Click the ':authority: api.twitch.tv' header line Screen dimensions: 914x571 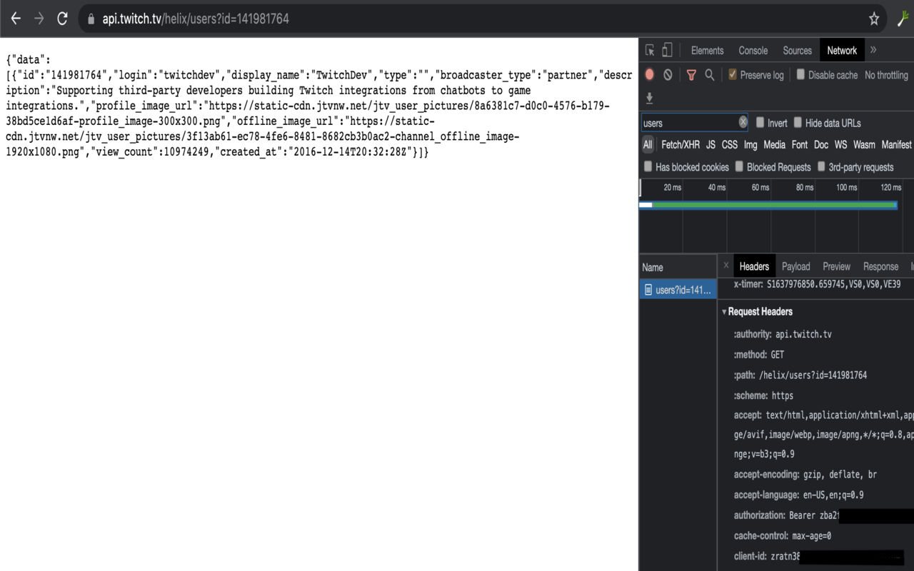[783, 334]
